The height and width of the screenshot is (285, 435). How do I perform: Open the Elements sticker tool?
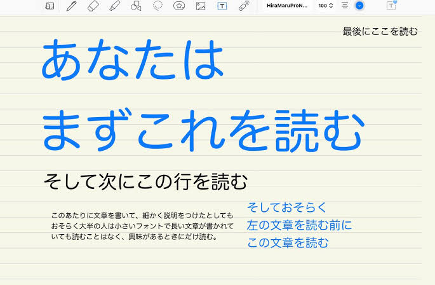click(x=179, y=6)
